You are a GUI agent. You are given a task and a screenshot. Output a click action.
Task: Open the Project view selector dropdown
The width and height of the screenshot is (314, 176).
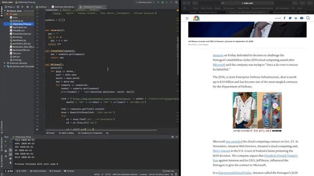[x=10, y=7]
